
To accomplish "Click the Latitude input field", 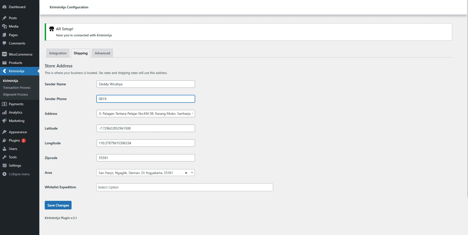I will [146, 128].
